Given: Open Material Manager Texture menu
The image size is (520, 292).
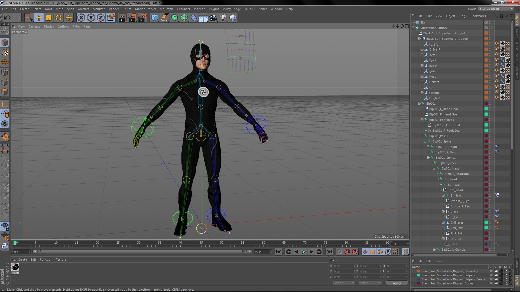Looking at the screenshot, I should [x=61, y=260].
